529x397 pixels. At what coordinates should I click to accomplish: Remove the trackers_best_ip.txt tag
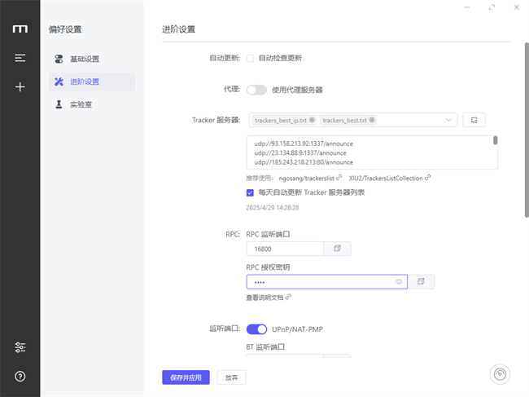pyautogui.click(x=312, y=120)
